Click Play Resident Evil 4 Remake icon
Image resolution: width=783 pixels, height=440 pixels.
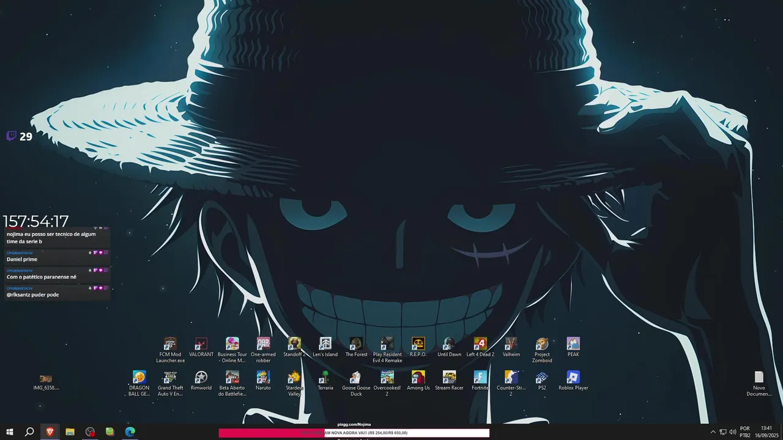(x=387, y=350)
